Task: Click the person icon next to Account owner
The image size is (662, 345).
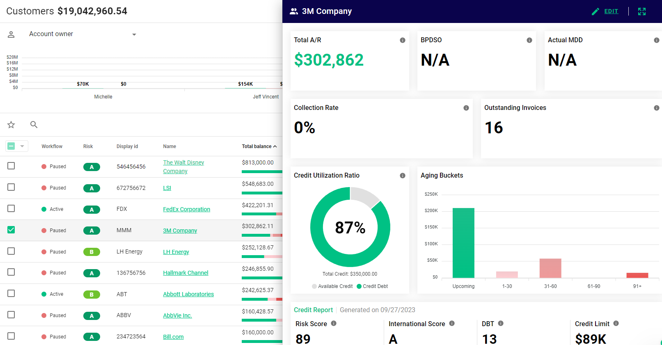Action: (x=11, y=34)
